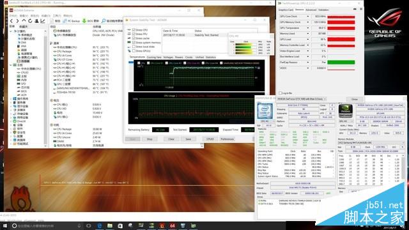Image resolution: width=409 pixels, height=230 pixels.
Task: Open Preferences in stability test
Action: point(228,139)
